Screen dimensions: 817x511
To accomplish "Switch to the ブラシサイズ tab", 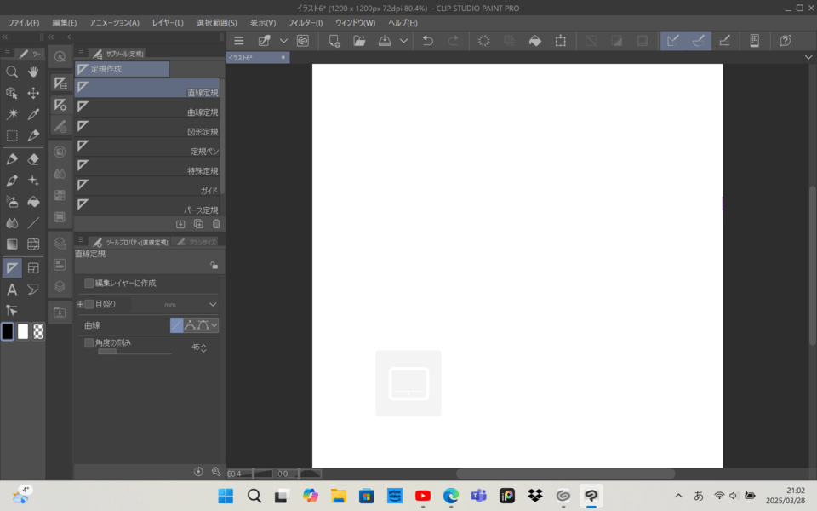I will [197, 242].
